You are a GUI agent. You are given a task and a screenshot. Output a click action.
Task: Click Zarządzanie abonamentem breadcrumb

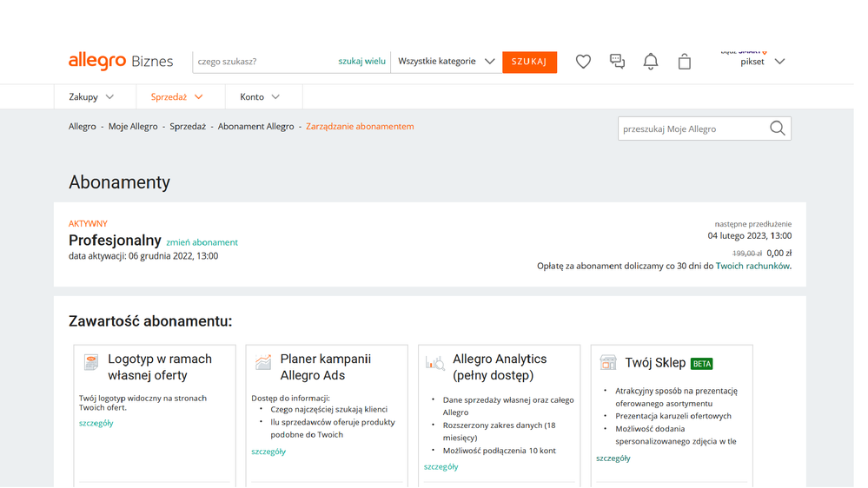(x=360, y=127)
